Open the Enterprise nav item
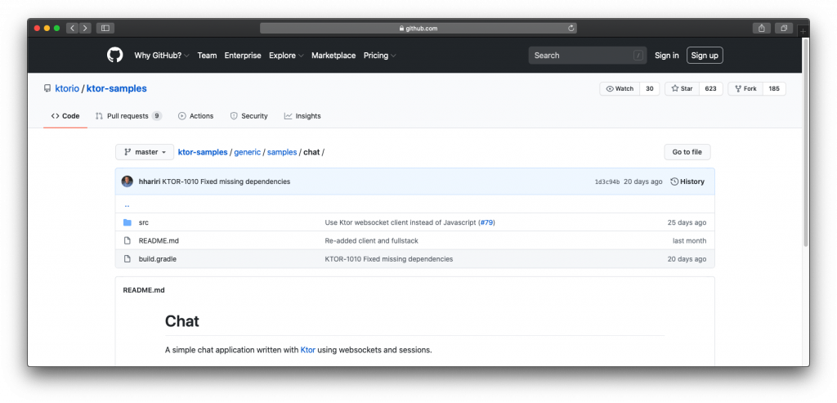Image resolution: width=837 pixels, height=403 pixels. click(x=243, y=56)
